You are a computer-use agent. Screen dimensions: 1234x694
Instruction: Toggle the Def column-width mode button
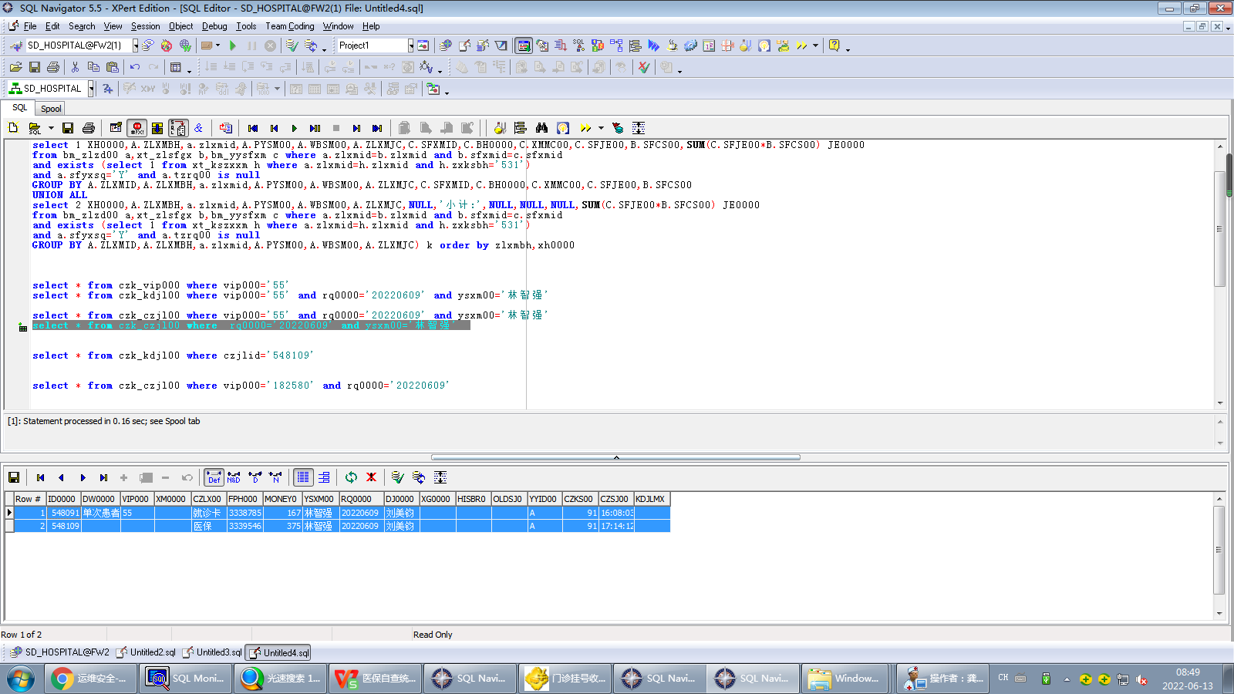pos(214,477)
